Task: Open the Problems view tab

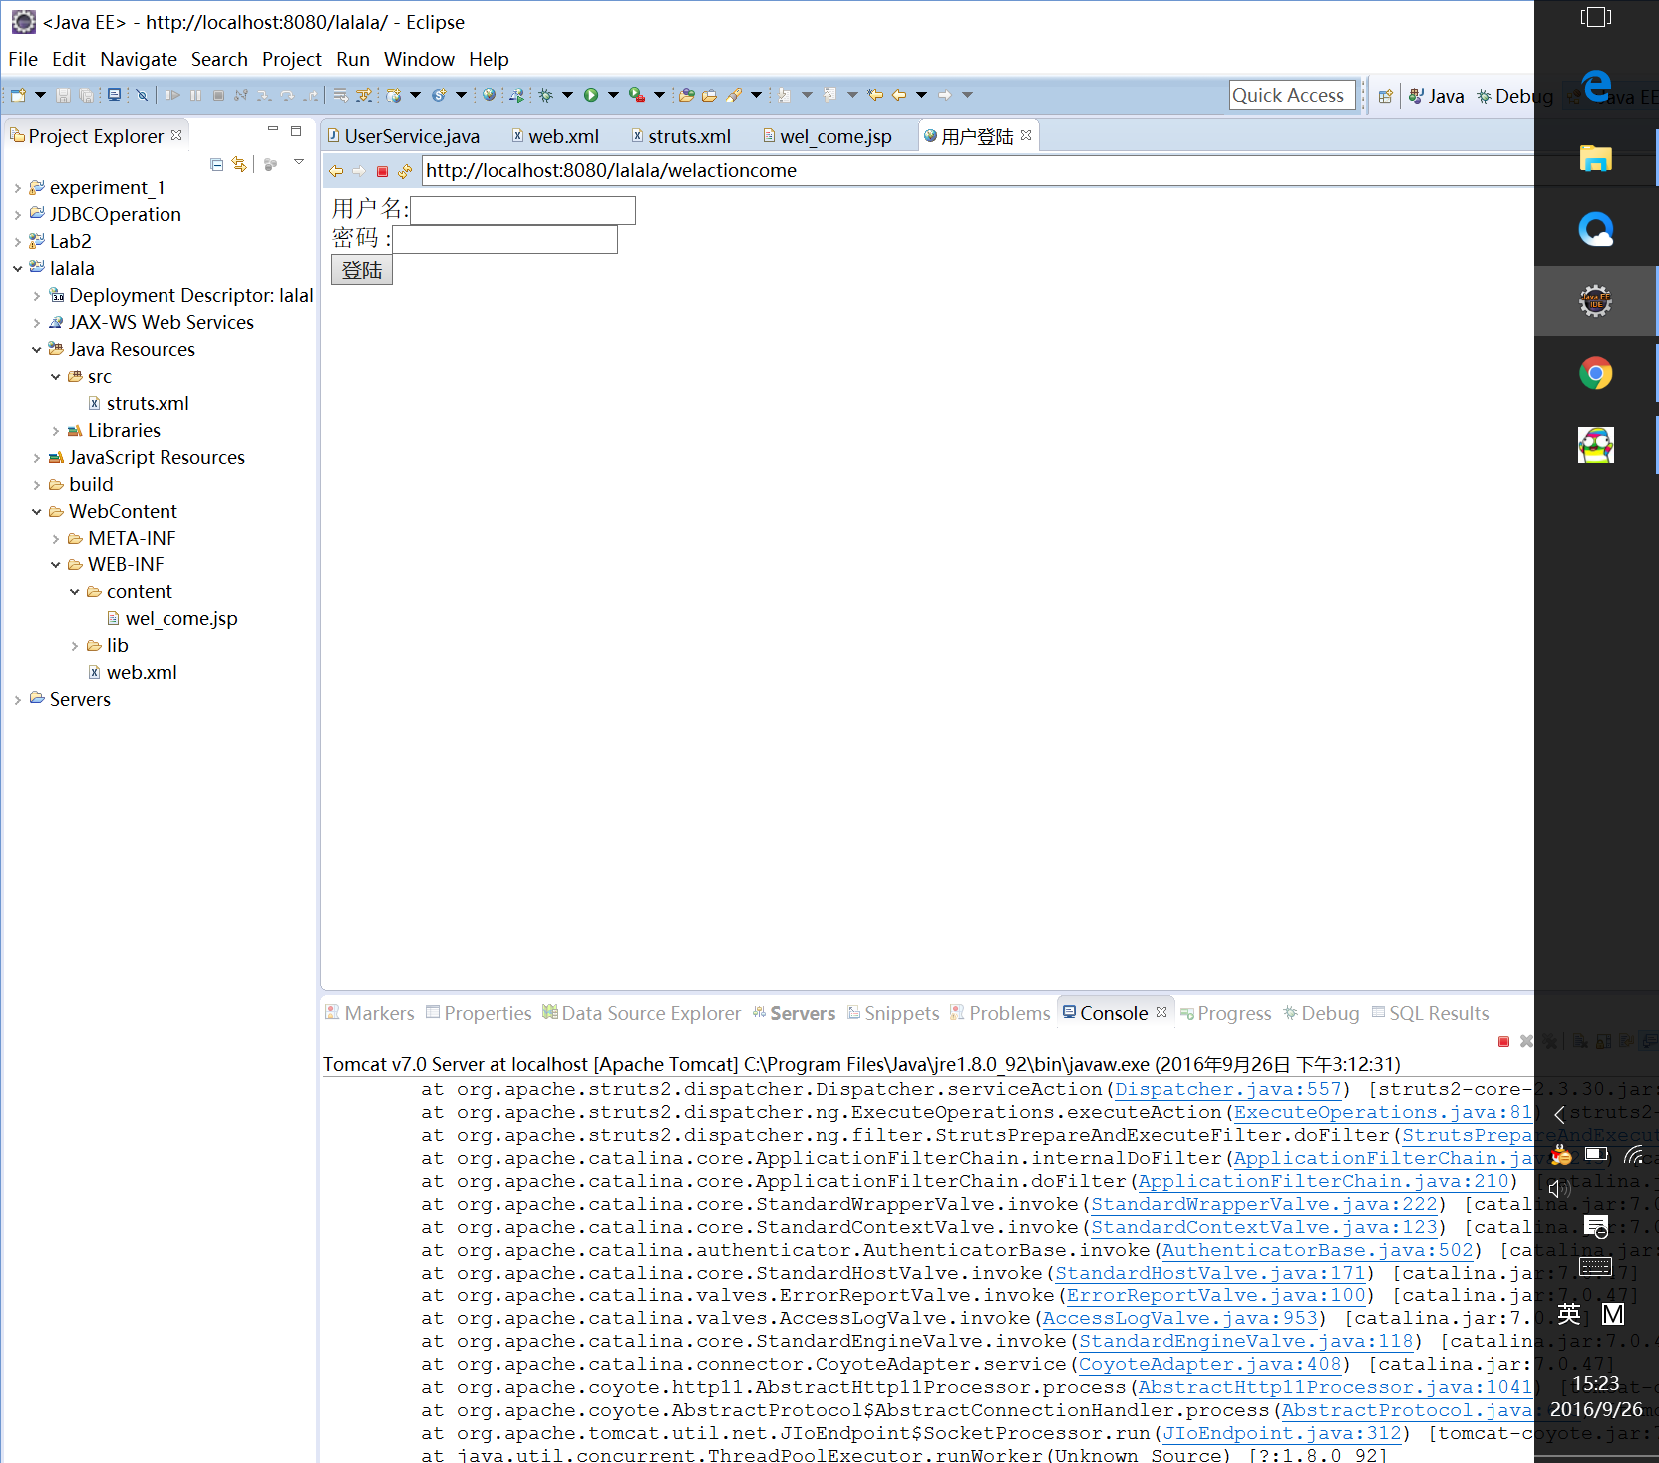Action: (1000, 1013)
